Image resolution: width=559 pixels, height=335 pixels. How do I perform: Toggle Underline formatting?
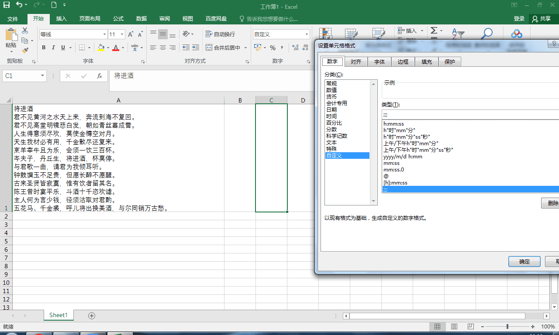tap(63, 48)
